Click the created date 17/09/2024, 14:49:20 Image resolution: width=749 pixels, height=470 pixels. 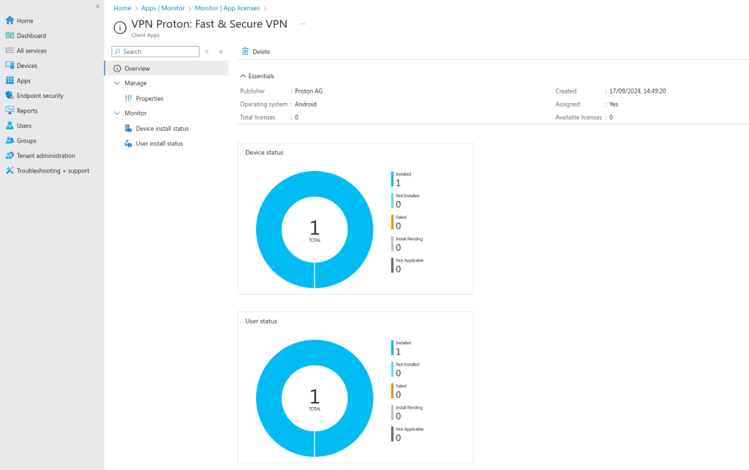[x=637, y=91]
